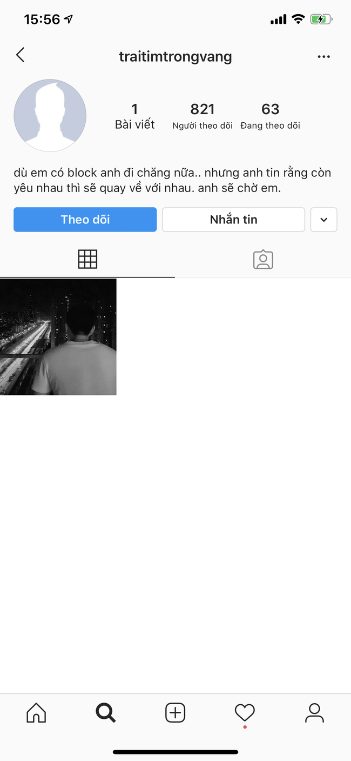Go back using the left arrow
The height and width of the screenshot is (761, 351).
[21, 55]
